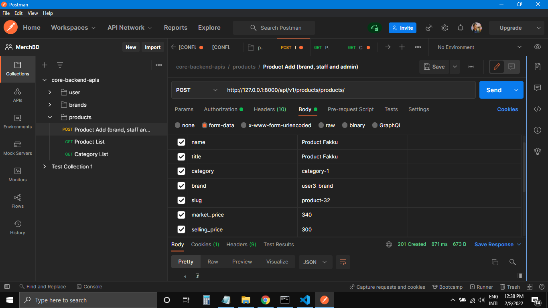The height and width of the screenshot is (308, 548).
Task: Uncheck the category form-data row
Action: [x=181, y=171]
